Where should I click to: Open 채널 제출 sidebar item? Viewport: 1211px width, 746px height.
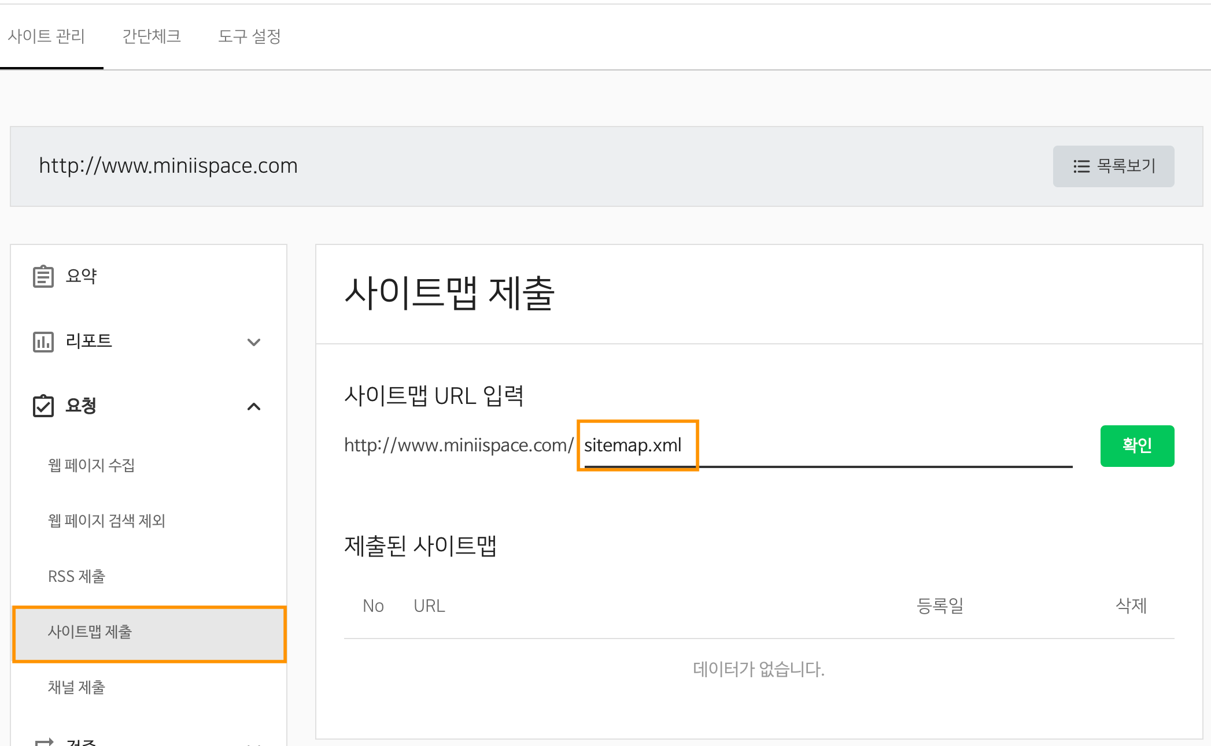[76, 687]
